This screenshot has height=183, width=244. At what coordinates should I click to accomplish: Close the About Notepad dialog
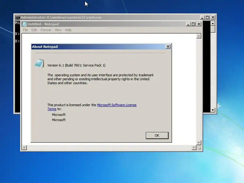point(168,47)
